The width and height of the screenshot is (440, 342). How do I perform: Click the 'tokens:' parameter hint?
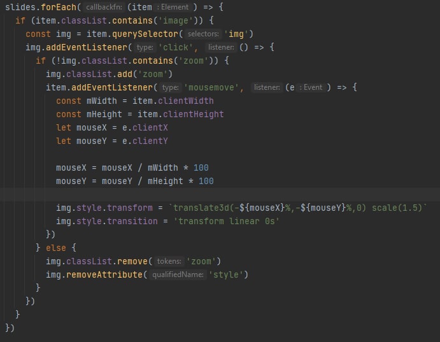pos(169,262)
